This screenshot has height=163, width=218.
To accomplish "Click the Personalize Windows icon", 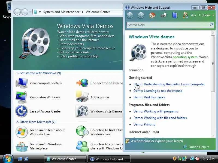I will click(22, 97).
